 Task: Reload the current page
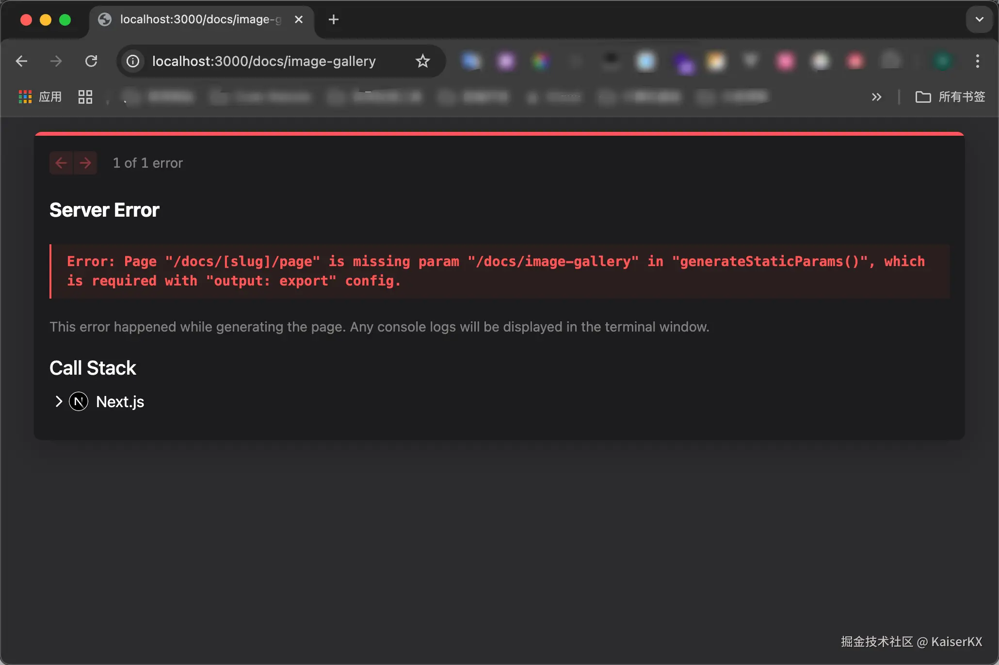pyautogui.click(x=91, y=61)
